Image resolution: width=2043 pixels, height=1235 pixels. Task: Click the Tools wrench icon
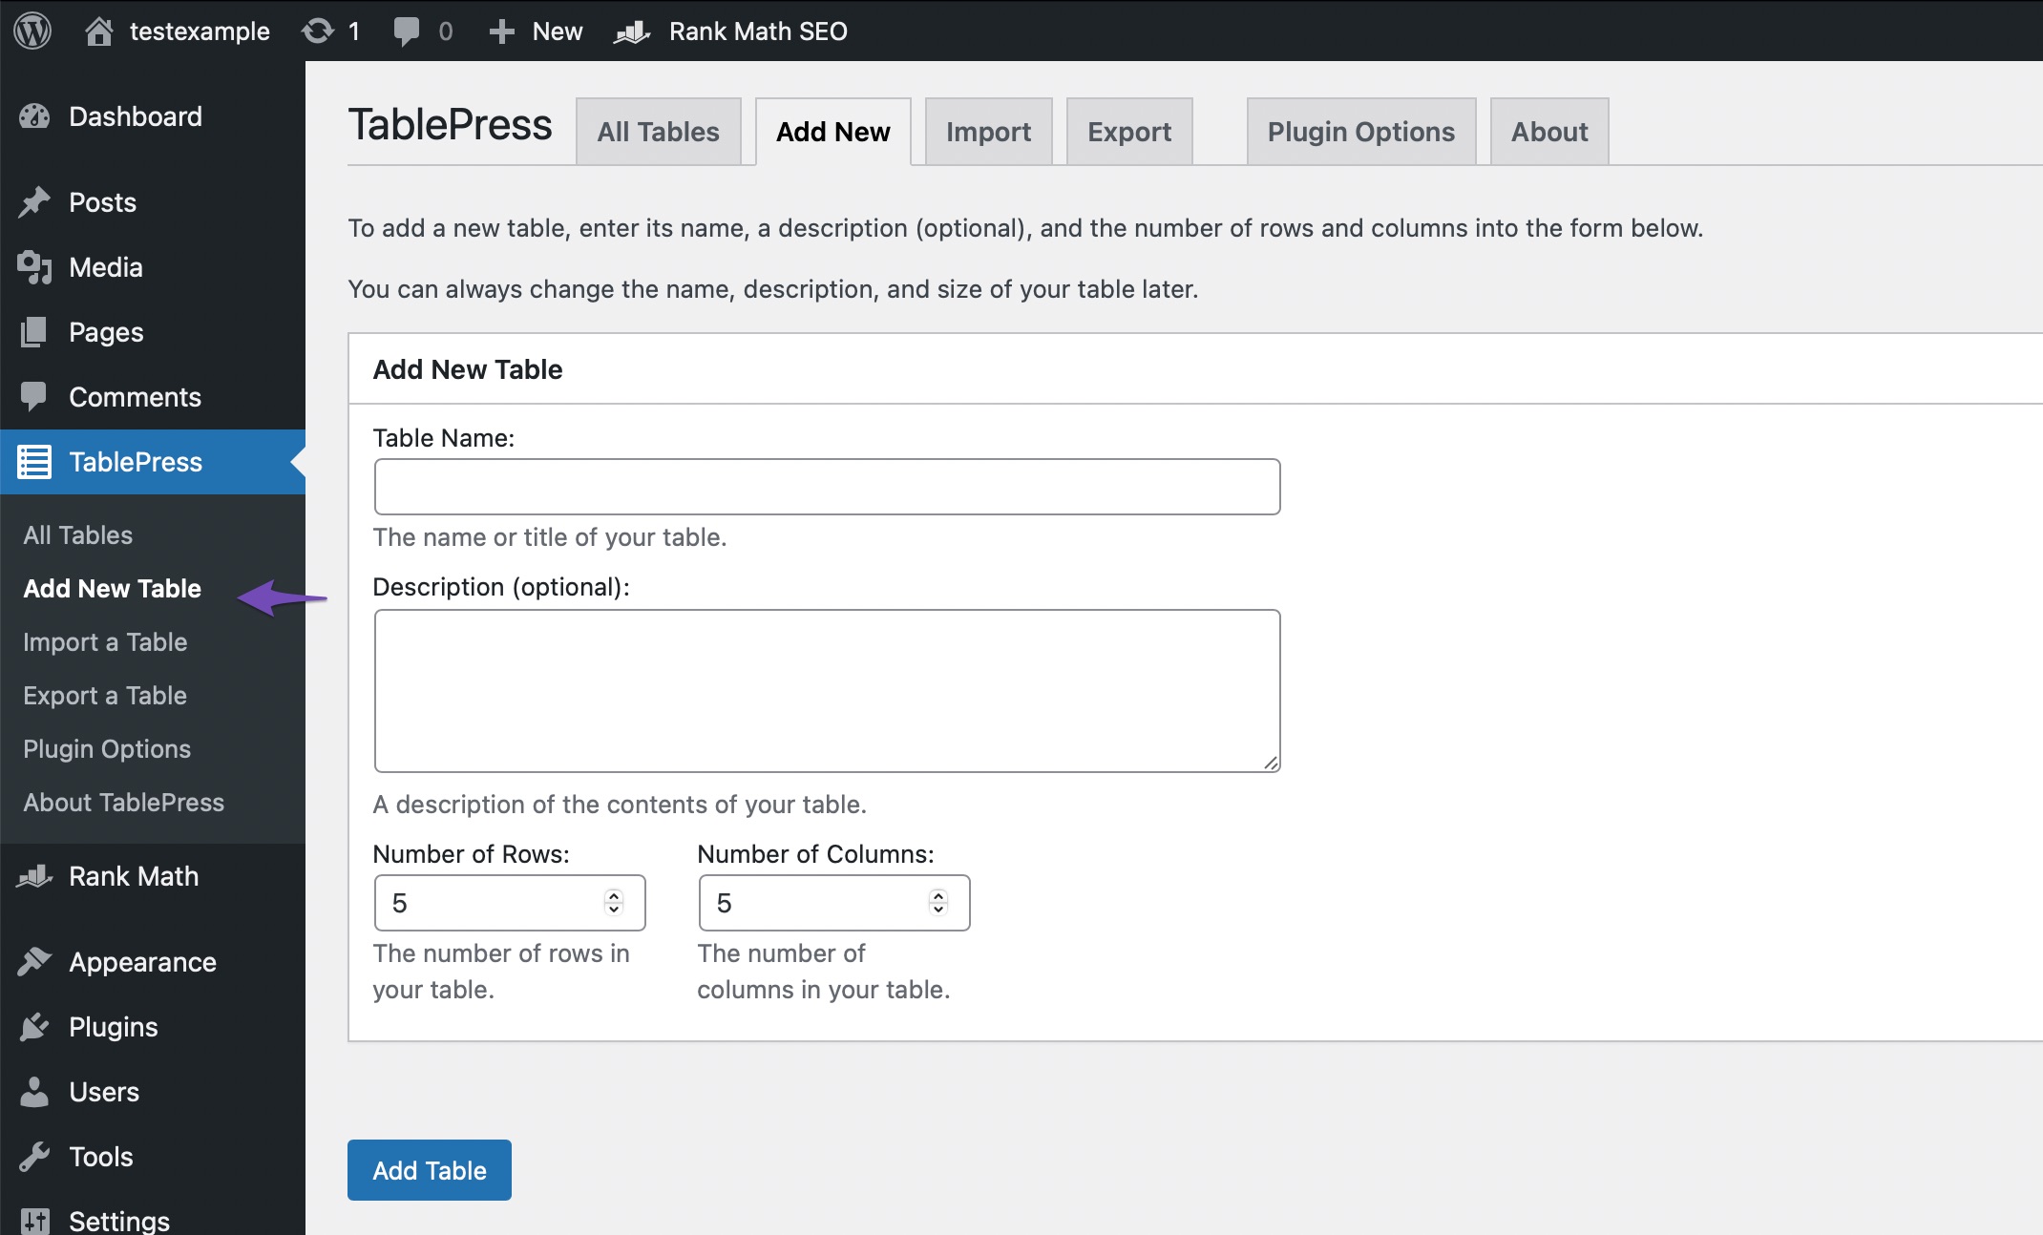click(x=35, y=1157)
